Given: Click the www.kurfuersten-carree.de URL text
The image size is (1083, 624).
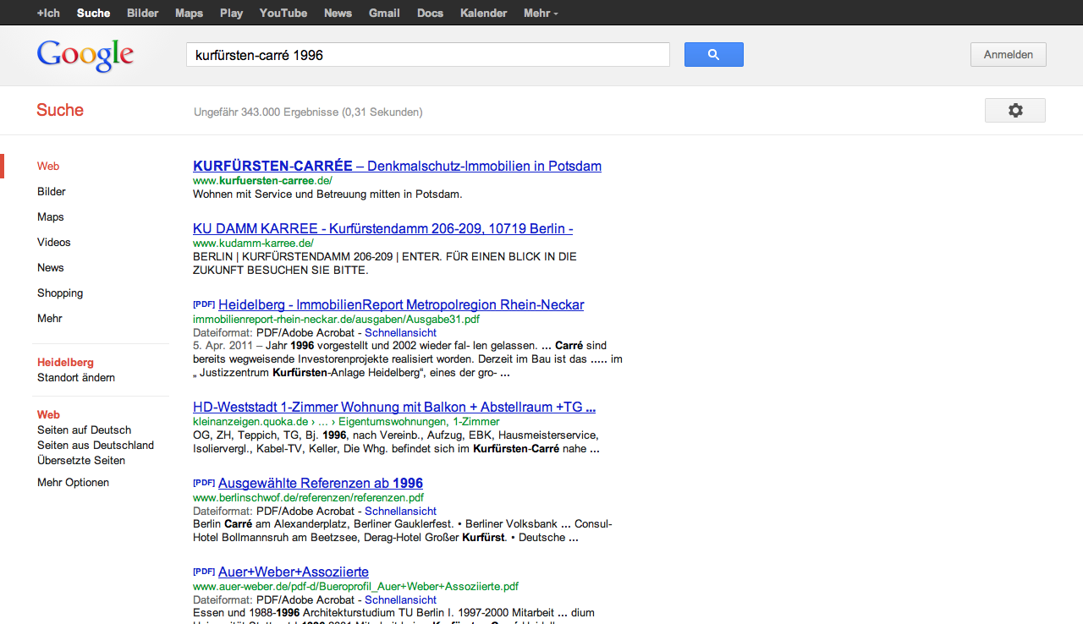Looking at the screenshot, I should (x=262, y=181).
